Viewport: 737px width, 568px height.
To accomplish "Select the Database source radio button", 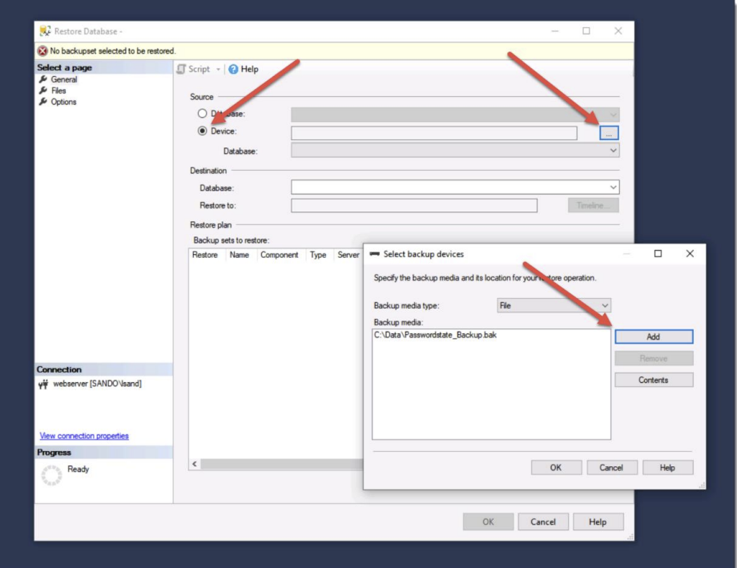I will (x=202, y=113).
